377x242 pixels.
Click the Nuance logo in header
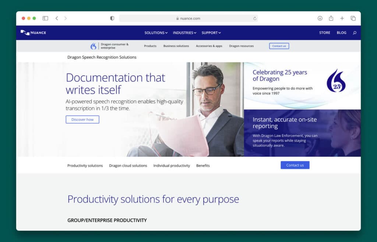pyautogui.click(x=33, y=33)
